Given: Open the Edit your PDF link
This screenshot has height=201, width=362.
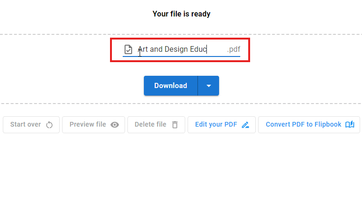Looking at the screenshot, I should pyautogui.click(x=216, y=125).
